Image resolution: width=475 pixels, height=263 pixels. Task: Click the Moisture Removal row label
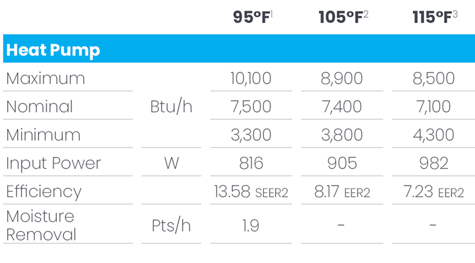(x=41, y=226)
